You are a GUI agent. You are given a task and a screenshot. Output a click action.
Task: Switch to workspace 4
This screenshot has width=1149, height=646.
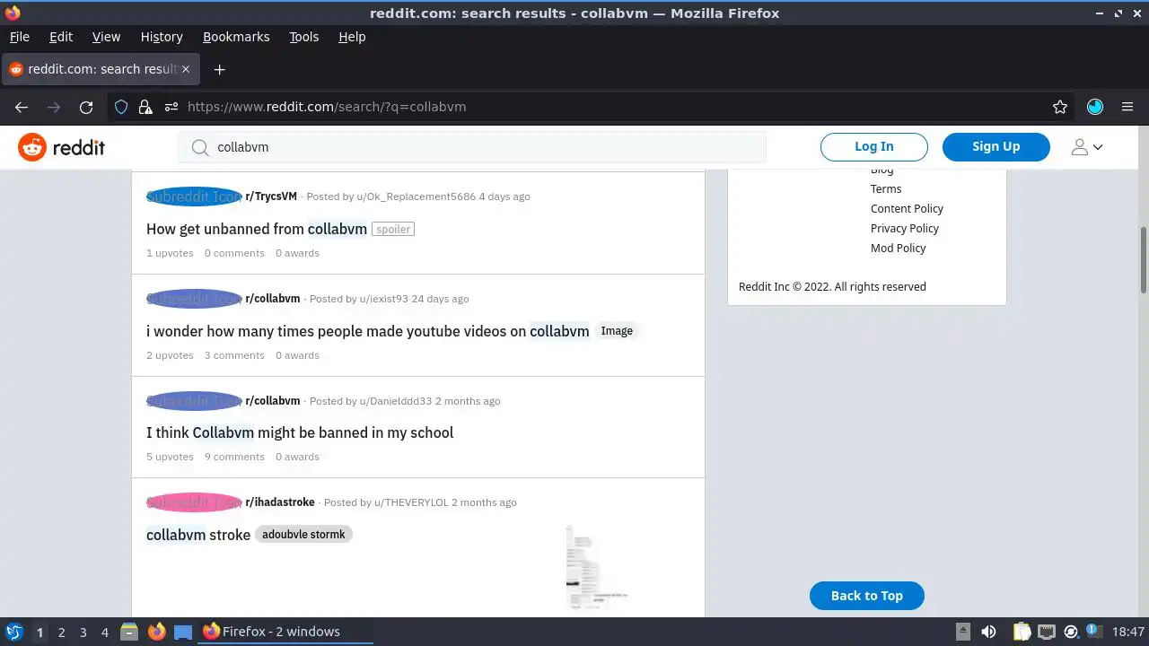click(104, 633)
